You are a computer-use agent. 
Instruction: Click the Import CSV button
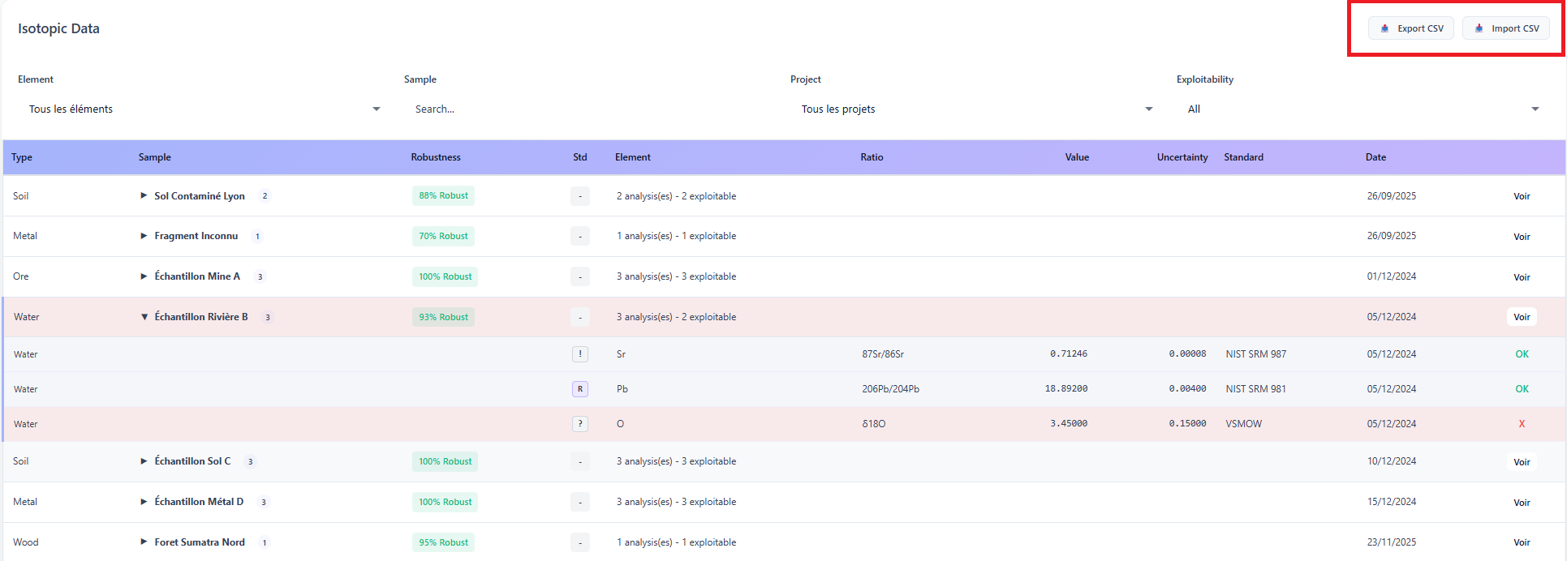(x=1506, y=28)
